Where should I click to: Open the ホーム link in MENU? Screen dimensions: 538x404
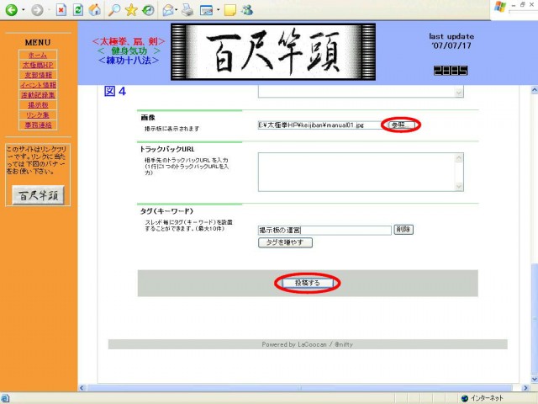pos(38,55)
